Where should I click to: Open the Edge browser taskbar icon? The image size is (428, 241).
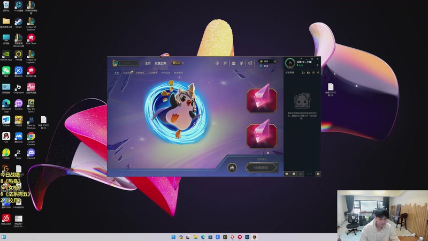203,237
